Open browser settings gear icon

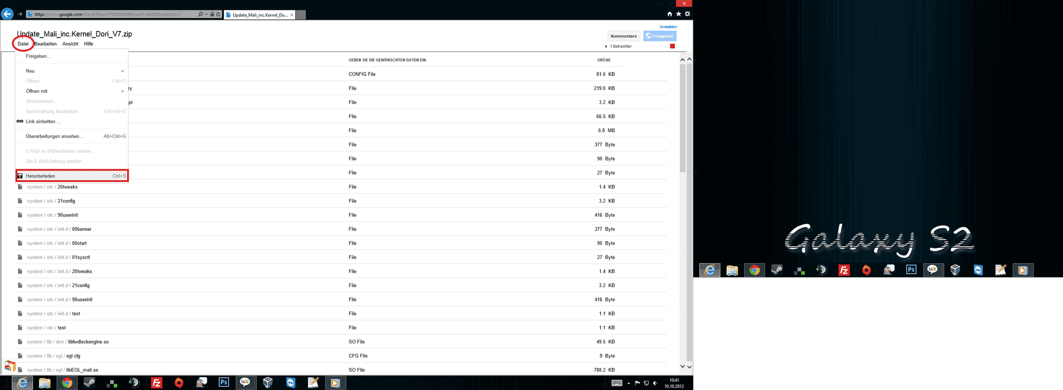pos(687,14)
